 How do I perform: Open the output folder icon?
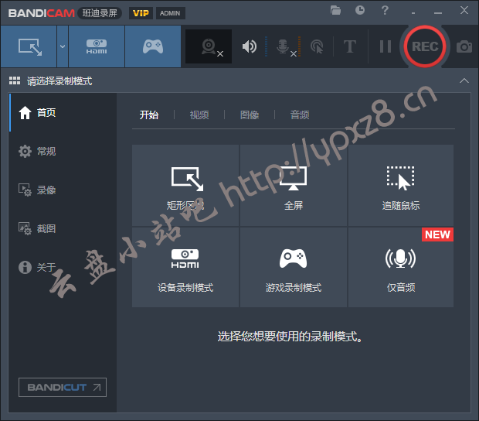tap(335, 10)
